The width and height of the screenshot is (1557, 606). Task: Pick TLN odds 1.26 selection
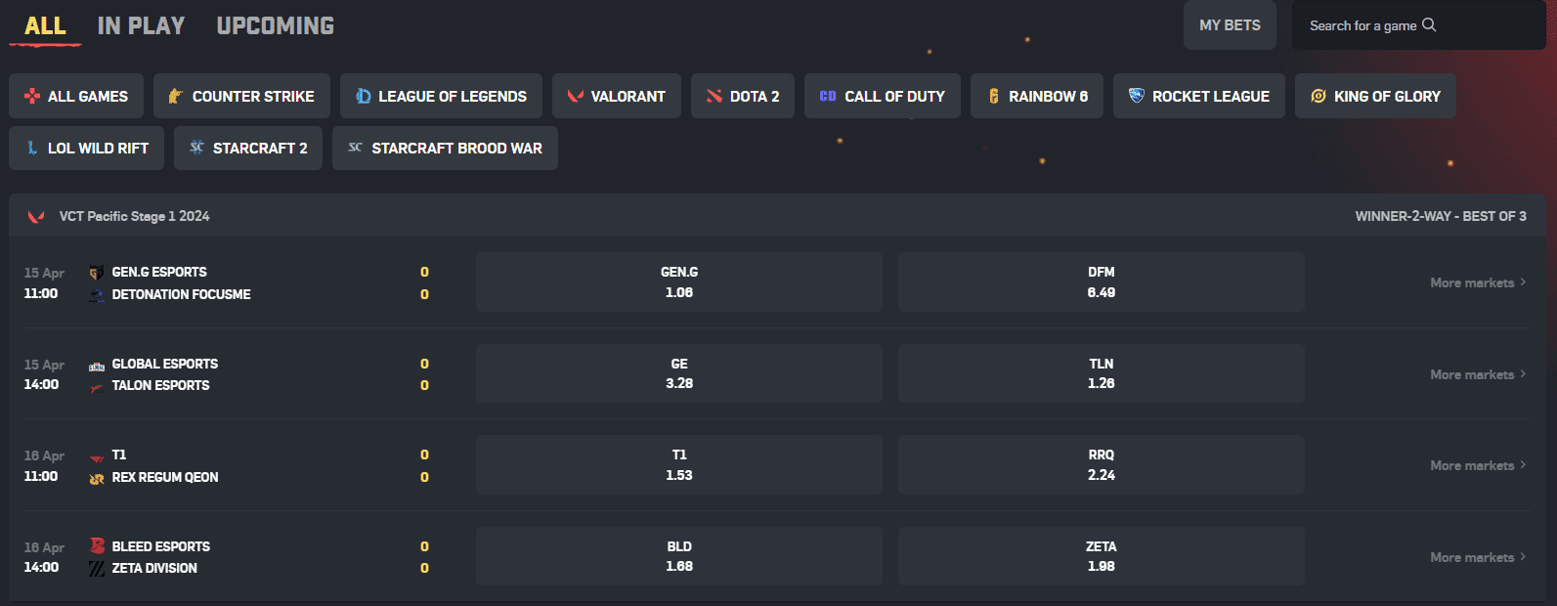[1101, 373]
